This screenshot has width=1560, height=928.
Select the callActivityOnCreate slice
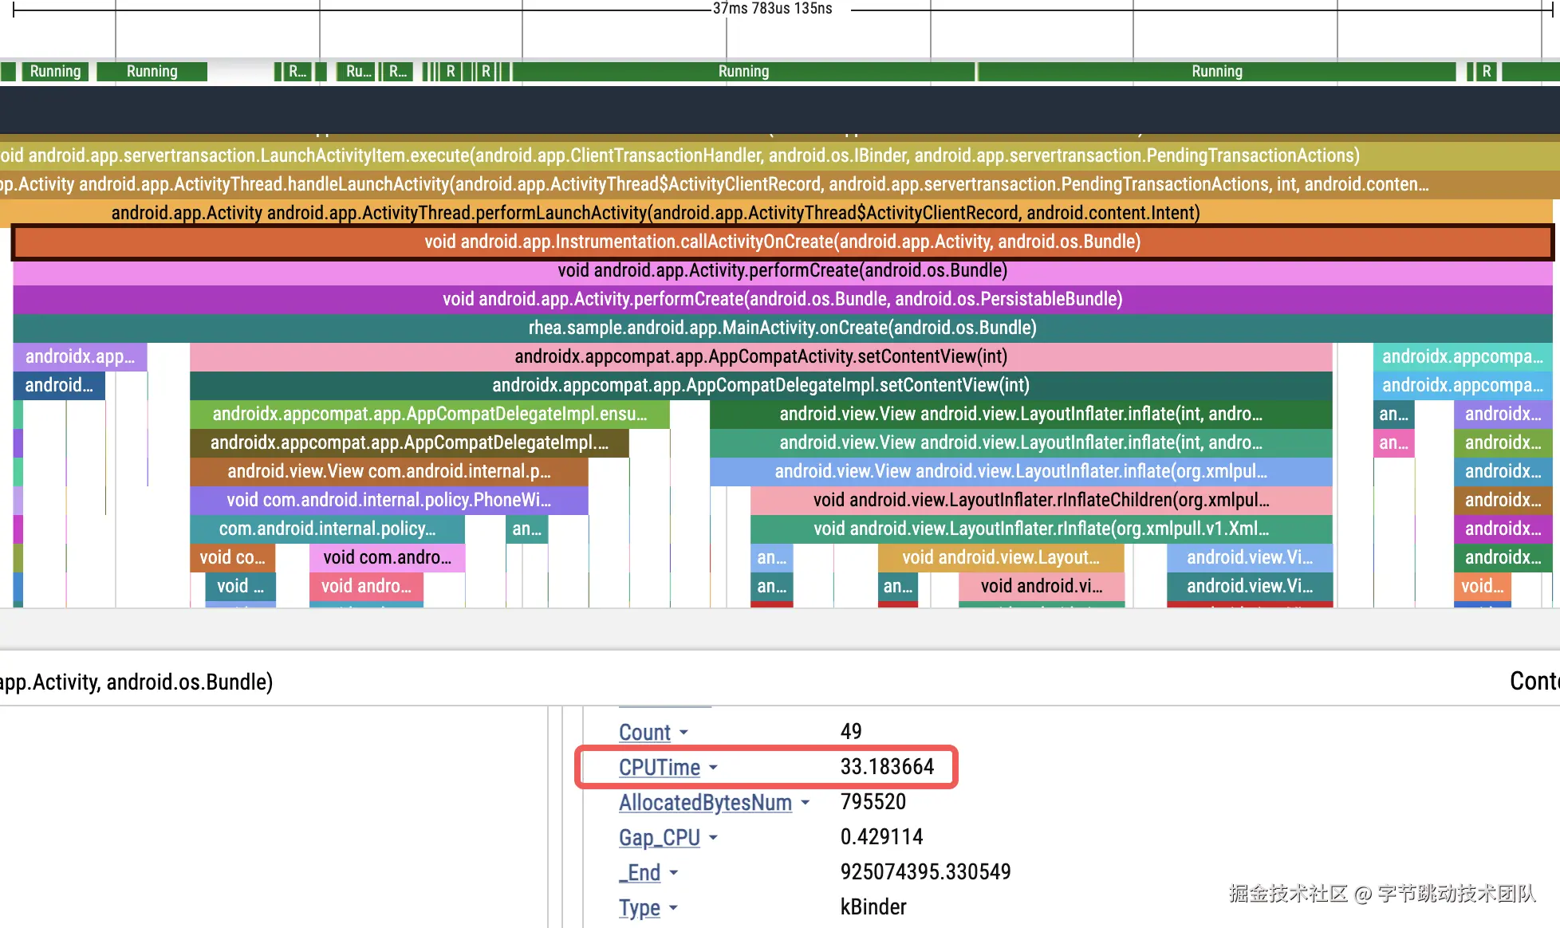[782, 242]
